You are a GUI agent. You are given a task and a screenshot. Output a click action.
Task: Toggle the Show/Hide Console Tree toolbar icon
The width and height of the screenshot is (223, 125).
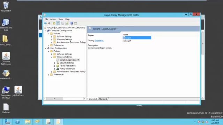pos(58,23)
